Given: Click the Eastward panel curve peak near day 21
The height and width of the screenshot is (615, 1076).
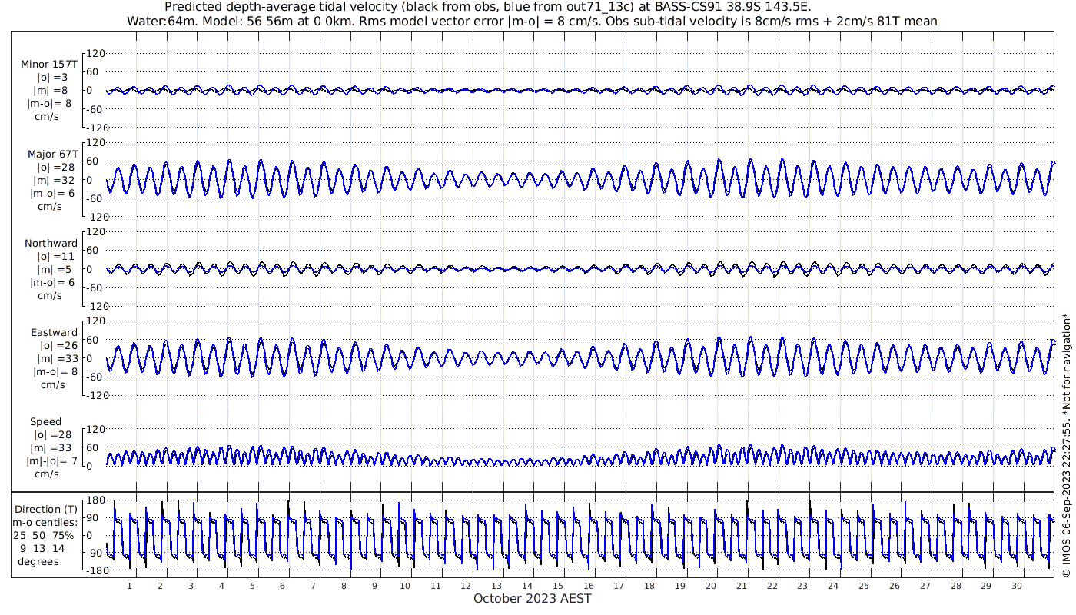Looking at the screenshot, I should point(750,338).
